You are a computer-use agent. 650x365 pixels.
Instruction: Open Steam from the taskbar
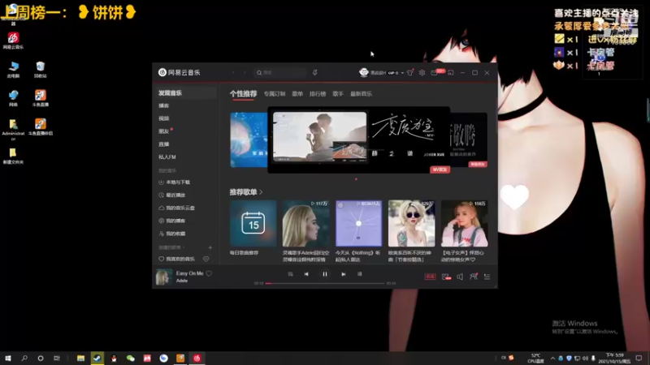click(97, 359)
